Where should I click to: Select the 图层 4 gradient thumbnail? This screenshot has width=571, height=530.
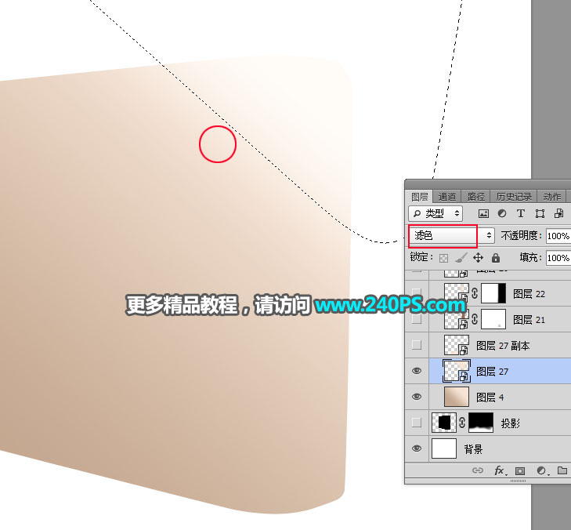(457, 397)
